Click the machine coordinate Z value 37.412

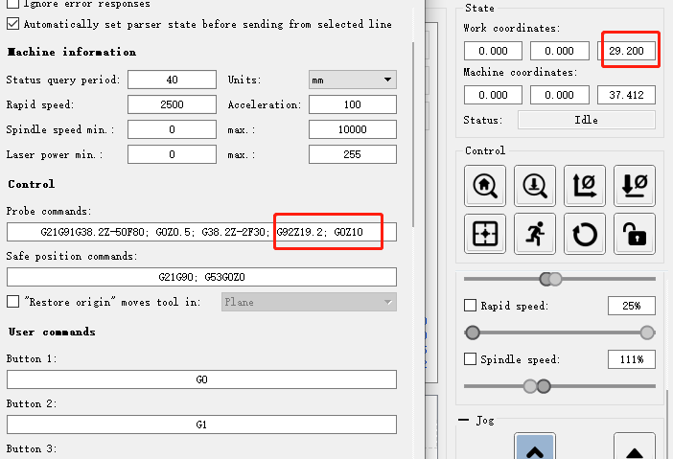tap(626, 95)
